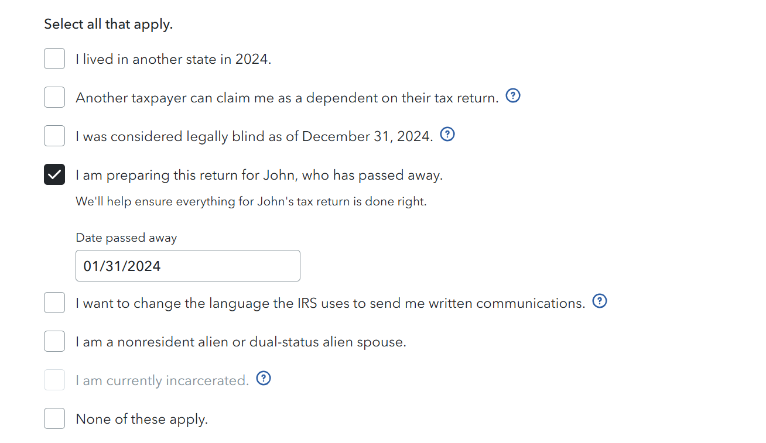View help about currently incarcerated option
The height and width of the screenshot is (443, 766).
(264, 379)
